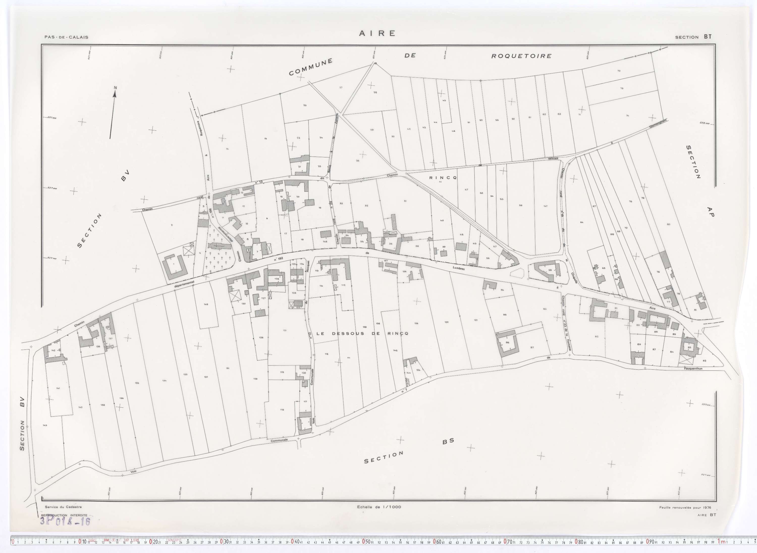Click the slanted "COMMUNE" label
Image resolution: width=757 pixels, height=553 pixels.
[311, 67]
